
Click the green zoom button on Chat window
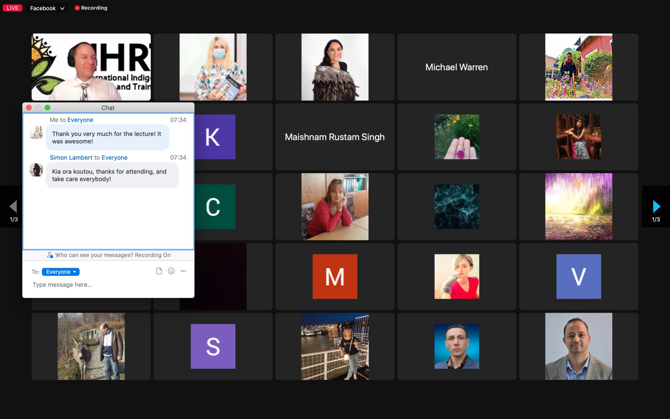coord(47,108)
